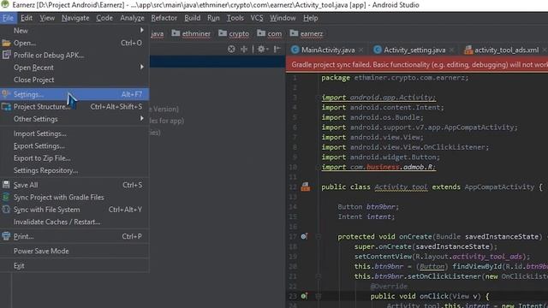Image resolution: width=548 pixels, height=308 pixels.
Task: Click the Profile or Debug APK icon
Action: tap(6, 55)
